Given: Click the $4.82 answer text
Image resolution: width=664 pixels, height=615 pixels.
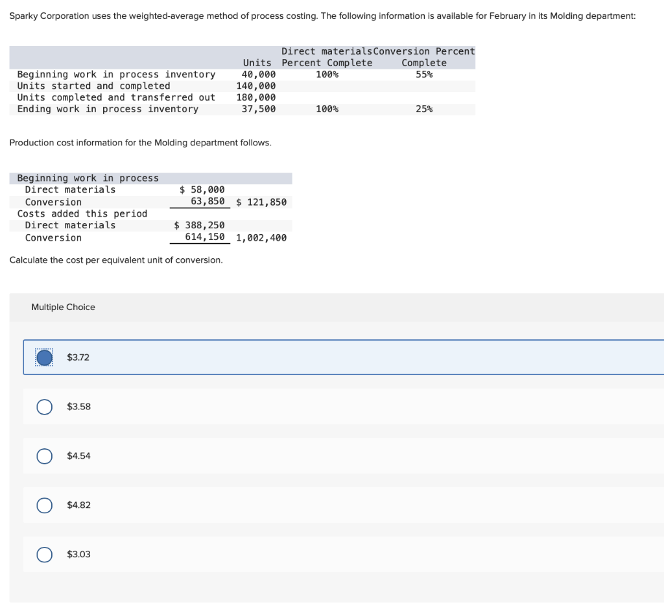Looking at the screenshot, I should point(78,505).
